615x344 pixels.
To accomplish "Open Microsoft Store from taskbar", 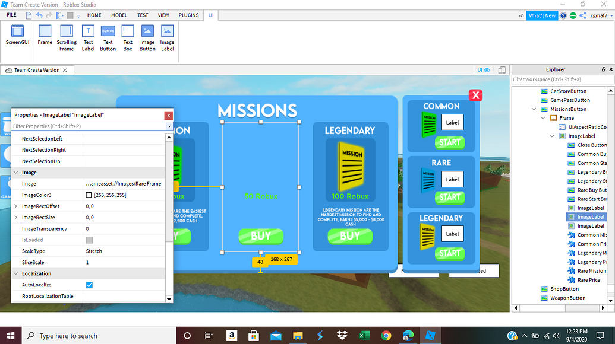I will [253, 335].
